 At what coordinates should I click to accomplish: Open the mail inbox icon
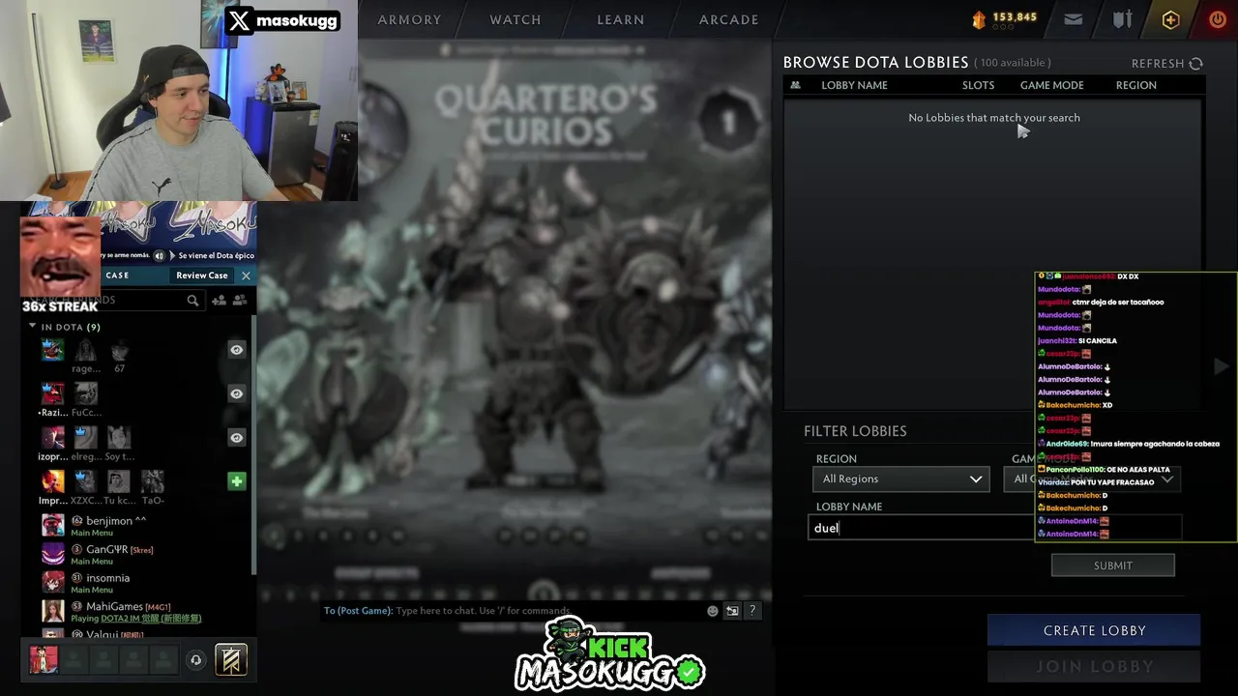pyautogui.click(x=1073, y=19)
